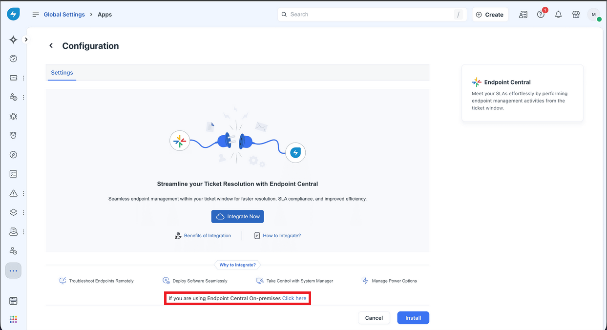Viewport: 607px width, 330px height.
Task: Follow the On-premises Click here link
Action: [x=294, y=298]
